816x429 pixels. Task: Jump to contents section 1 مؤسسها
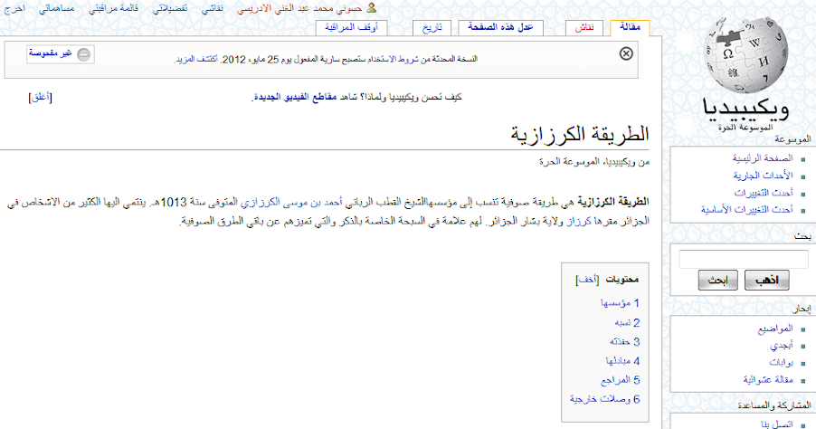pyautogui.click(x=613, y=303)
